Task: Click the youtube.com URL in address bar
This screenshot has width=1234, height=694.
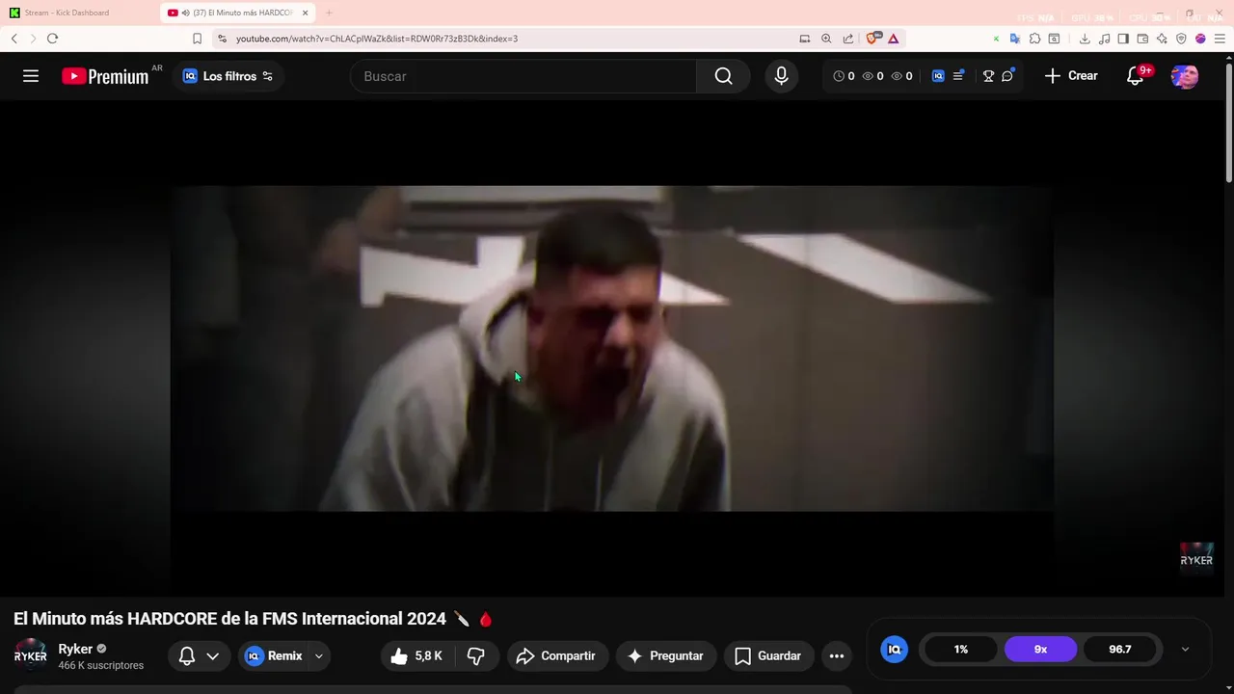Action: click(x=377, y=39)
